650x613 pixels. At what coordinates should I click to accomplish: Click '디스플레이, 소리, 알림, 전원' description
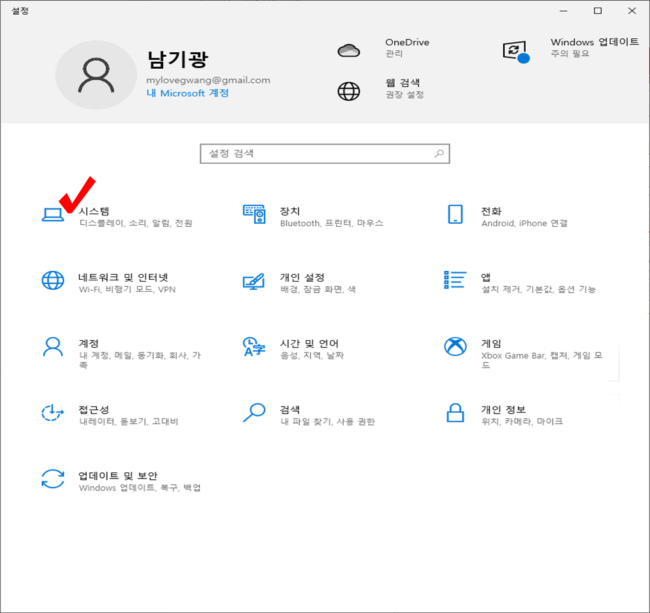(x=136, y=223)
